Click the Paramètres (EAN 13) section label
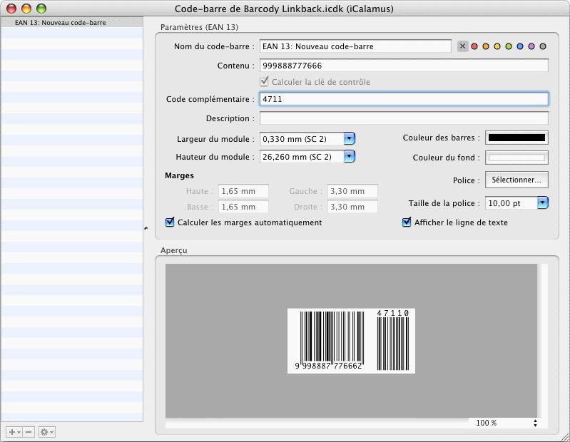The width and height of the screenshot is (570, 442). tap(199, 27)
